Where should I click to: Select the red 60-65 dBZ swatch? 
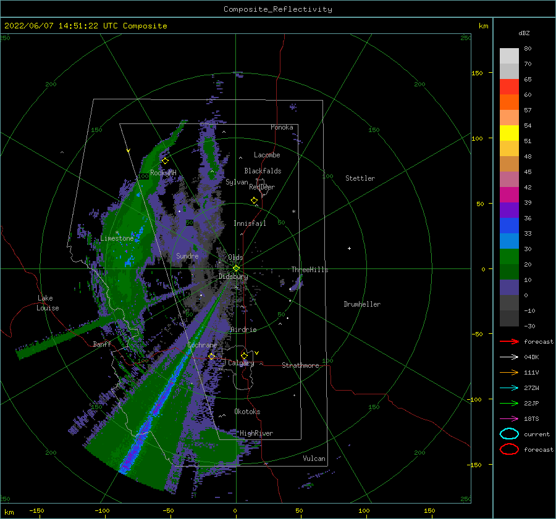(x=509, y=87)
